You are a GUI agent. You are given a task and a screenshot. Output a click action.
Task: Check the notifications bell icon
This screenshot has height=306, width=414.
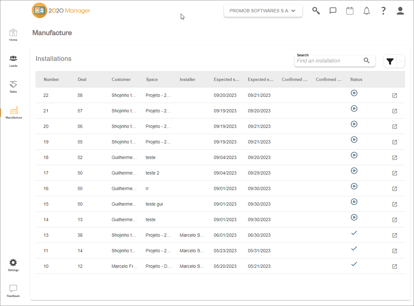pyautogui.click(x=367, y=11)
